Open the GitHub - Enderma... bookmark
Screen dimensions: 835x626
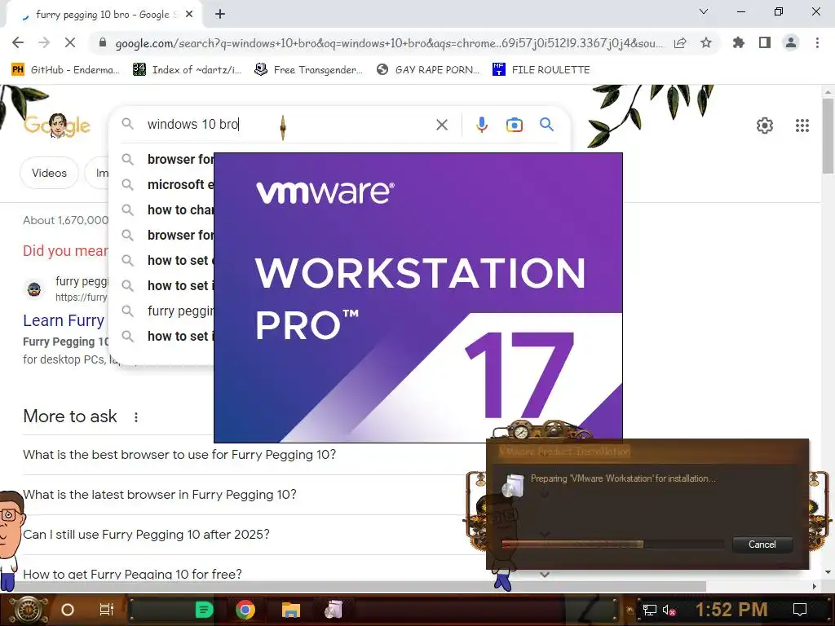coord(65,70)
